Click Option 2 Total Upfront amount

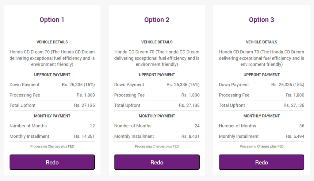tap(189, 105)
